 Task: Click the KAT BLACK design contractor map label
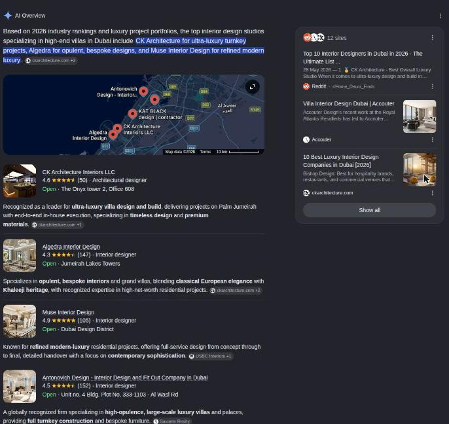click(x=160, y=115)
